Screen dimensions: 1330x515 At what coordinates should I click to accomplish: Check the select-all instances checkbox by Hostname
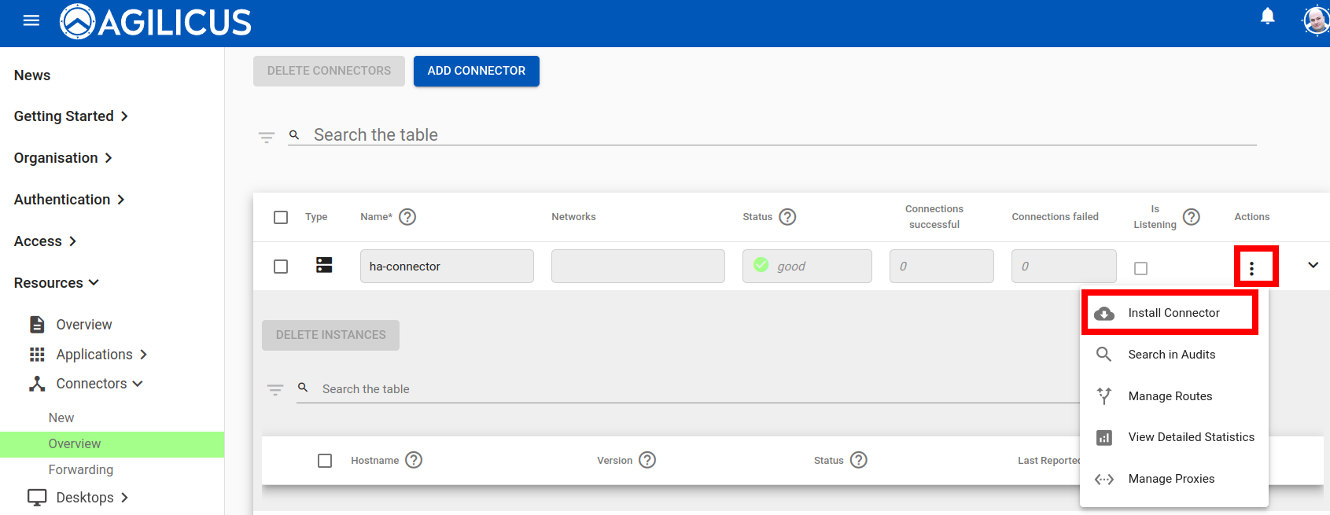(325, 461)
